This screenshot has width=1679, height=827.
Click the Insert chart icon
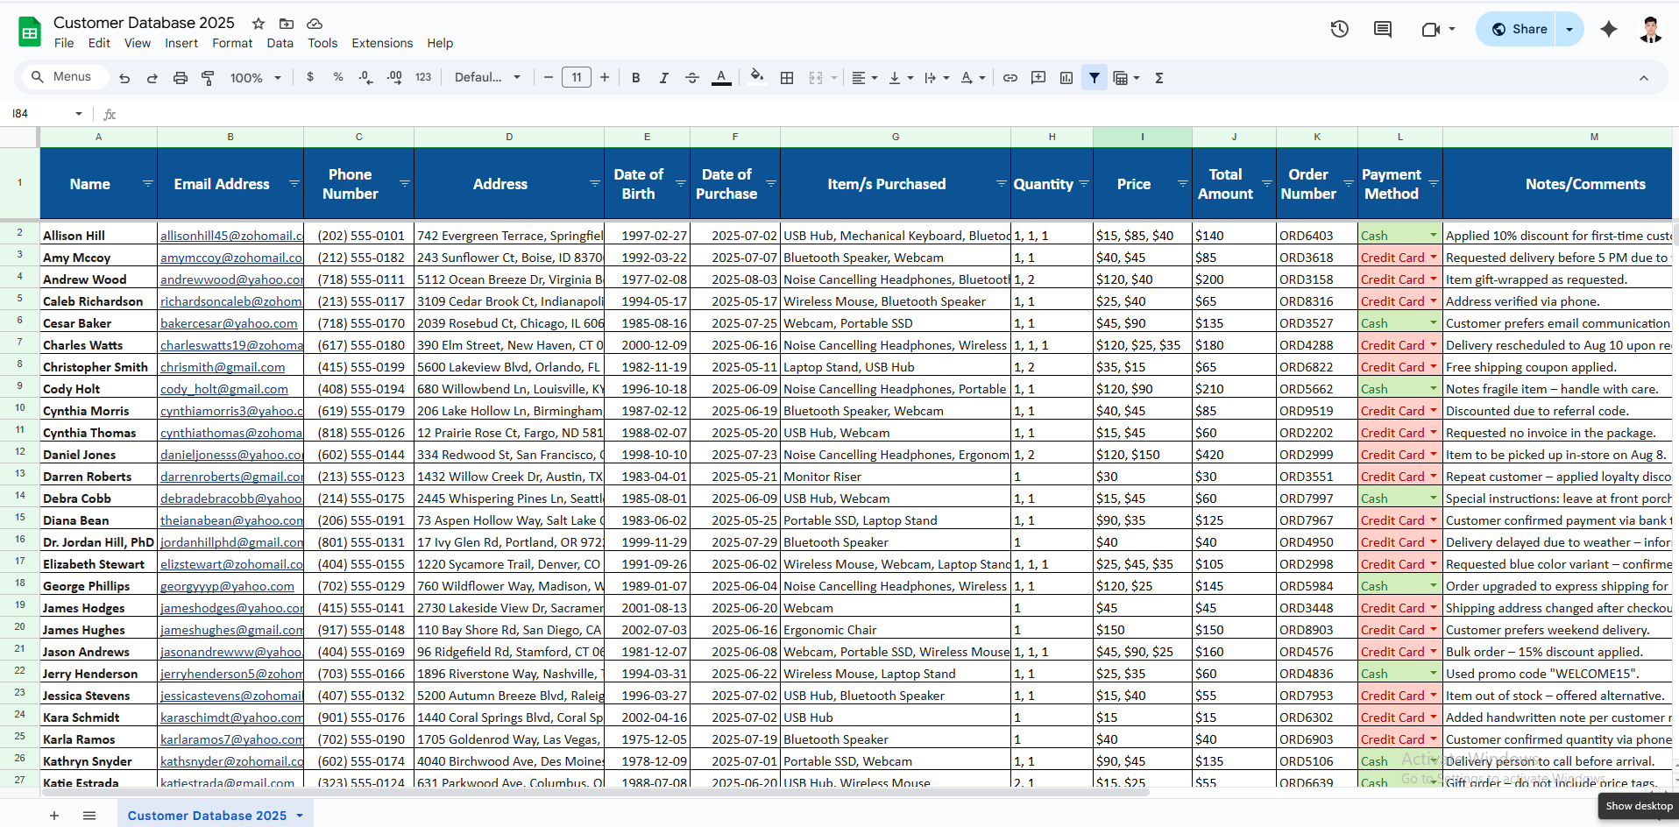point(1066,77)
